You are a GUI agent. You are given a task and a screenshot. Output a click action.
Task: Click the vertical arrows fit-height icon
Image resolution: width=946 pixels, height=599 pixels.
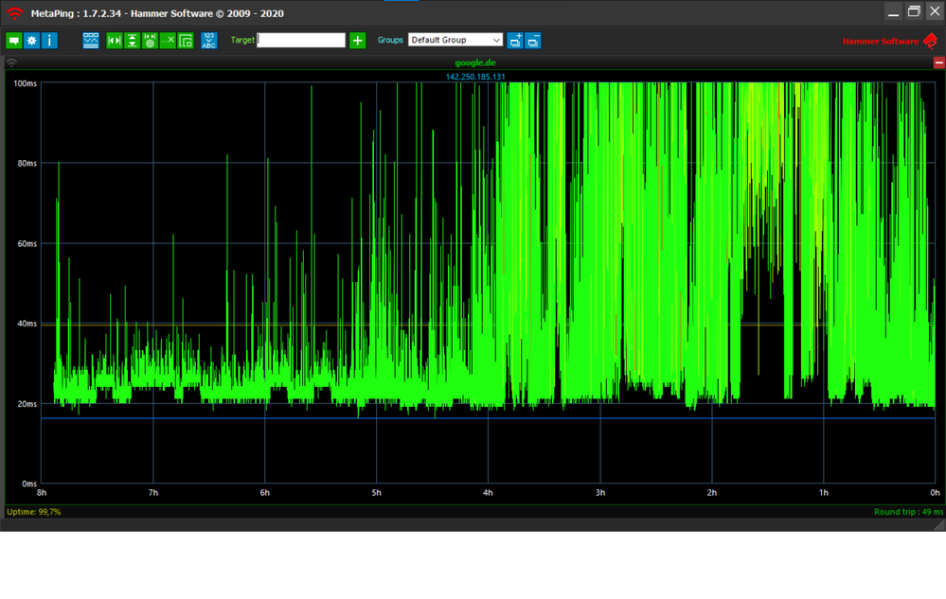point(132,41)
